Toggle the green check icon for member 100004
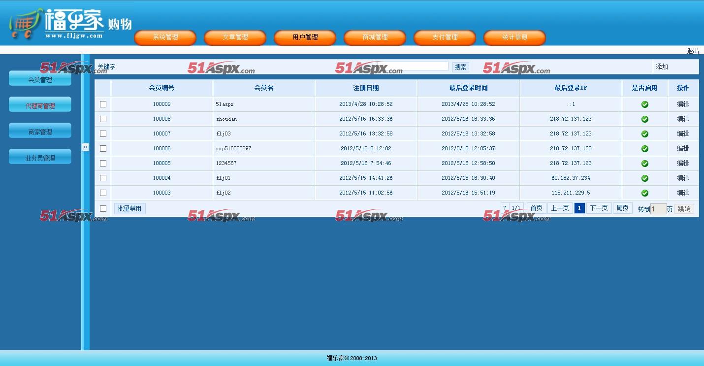This screenshot has height=366, width=704. coord(645,178)
